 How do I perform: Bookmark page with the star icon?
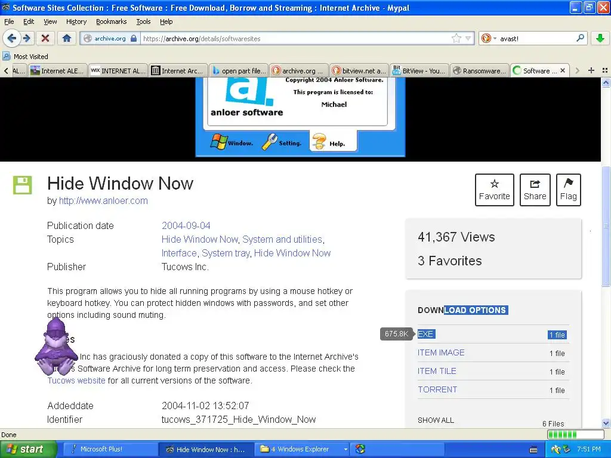pos(456,38)
